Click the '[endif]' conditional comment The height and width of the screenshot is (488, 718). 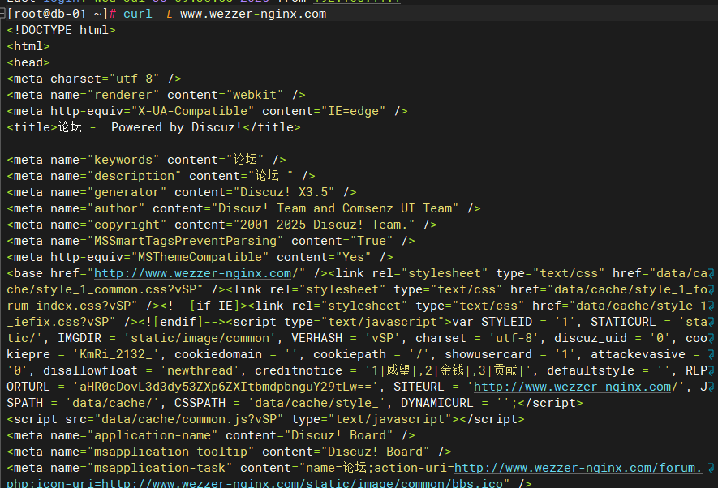[x=178, y=322]
